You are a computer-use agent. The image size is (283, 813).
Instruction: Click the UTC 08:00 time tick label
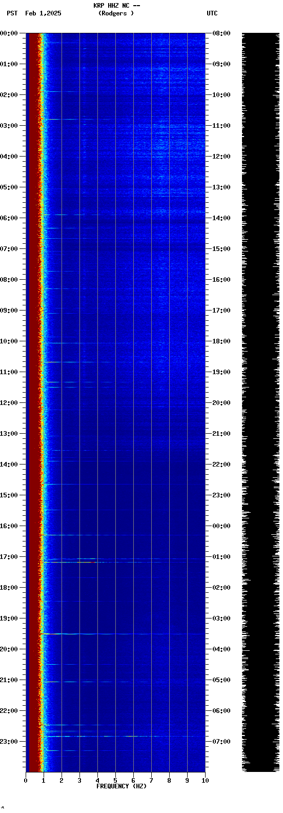[x=221, y=33]
